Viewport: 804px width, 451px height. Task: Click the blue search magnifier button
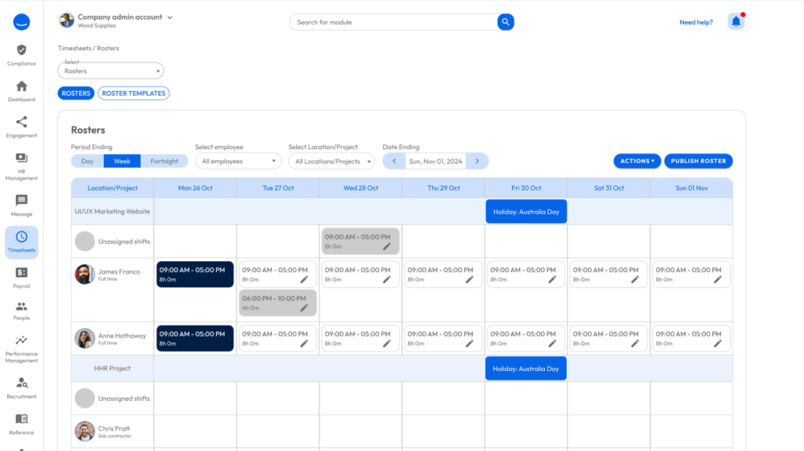(x=506, y=22)
